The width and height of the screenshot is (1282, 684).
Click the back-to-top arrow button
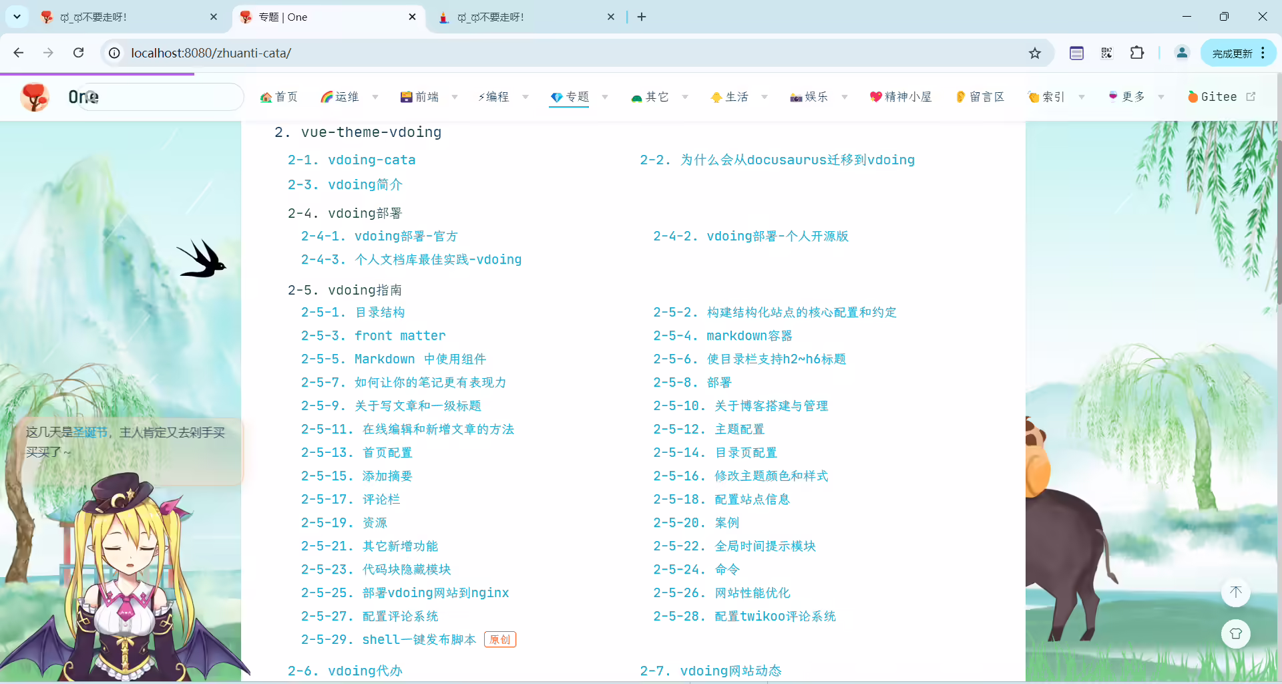click(1235, 592)
